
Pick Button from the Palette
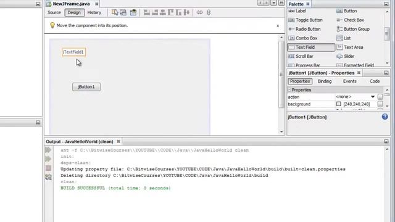pos(347,11)
